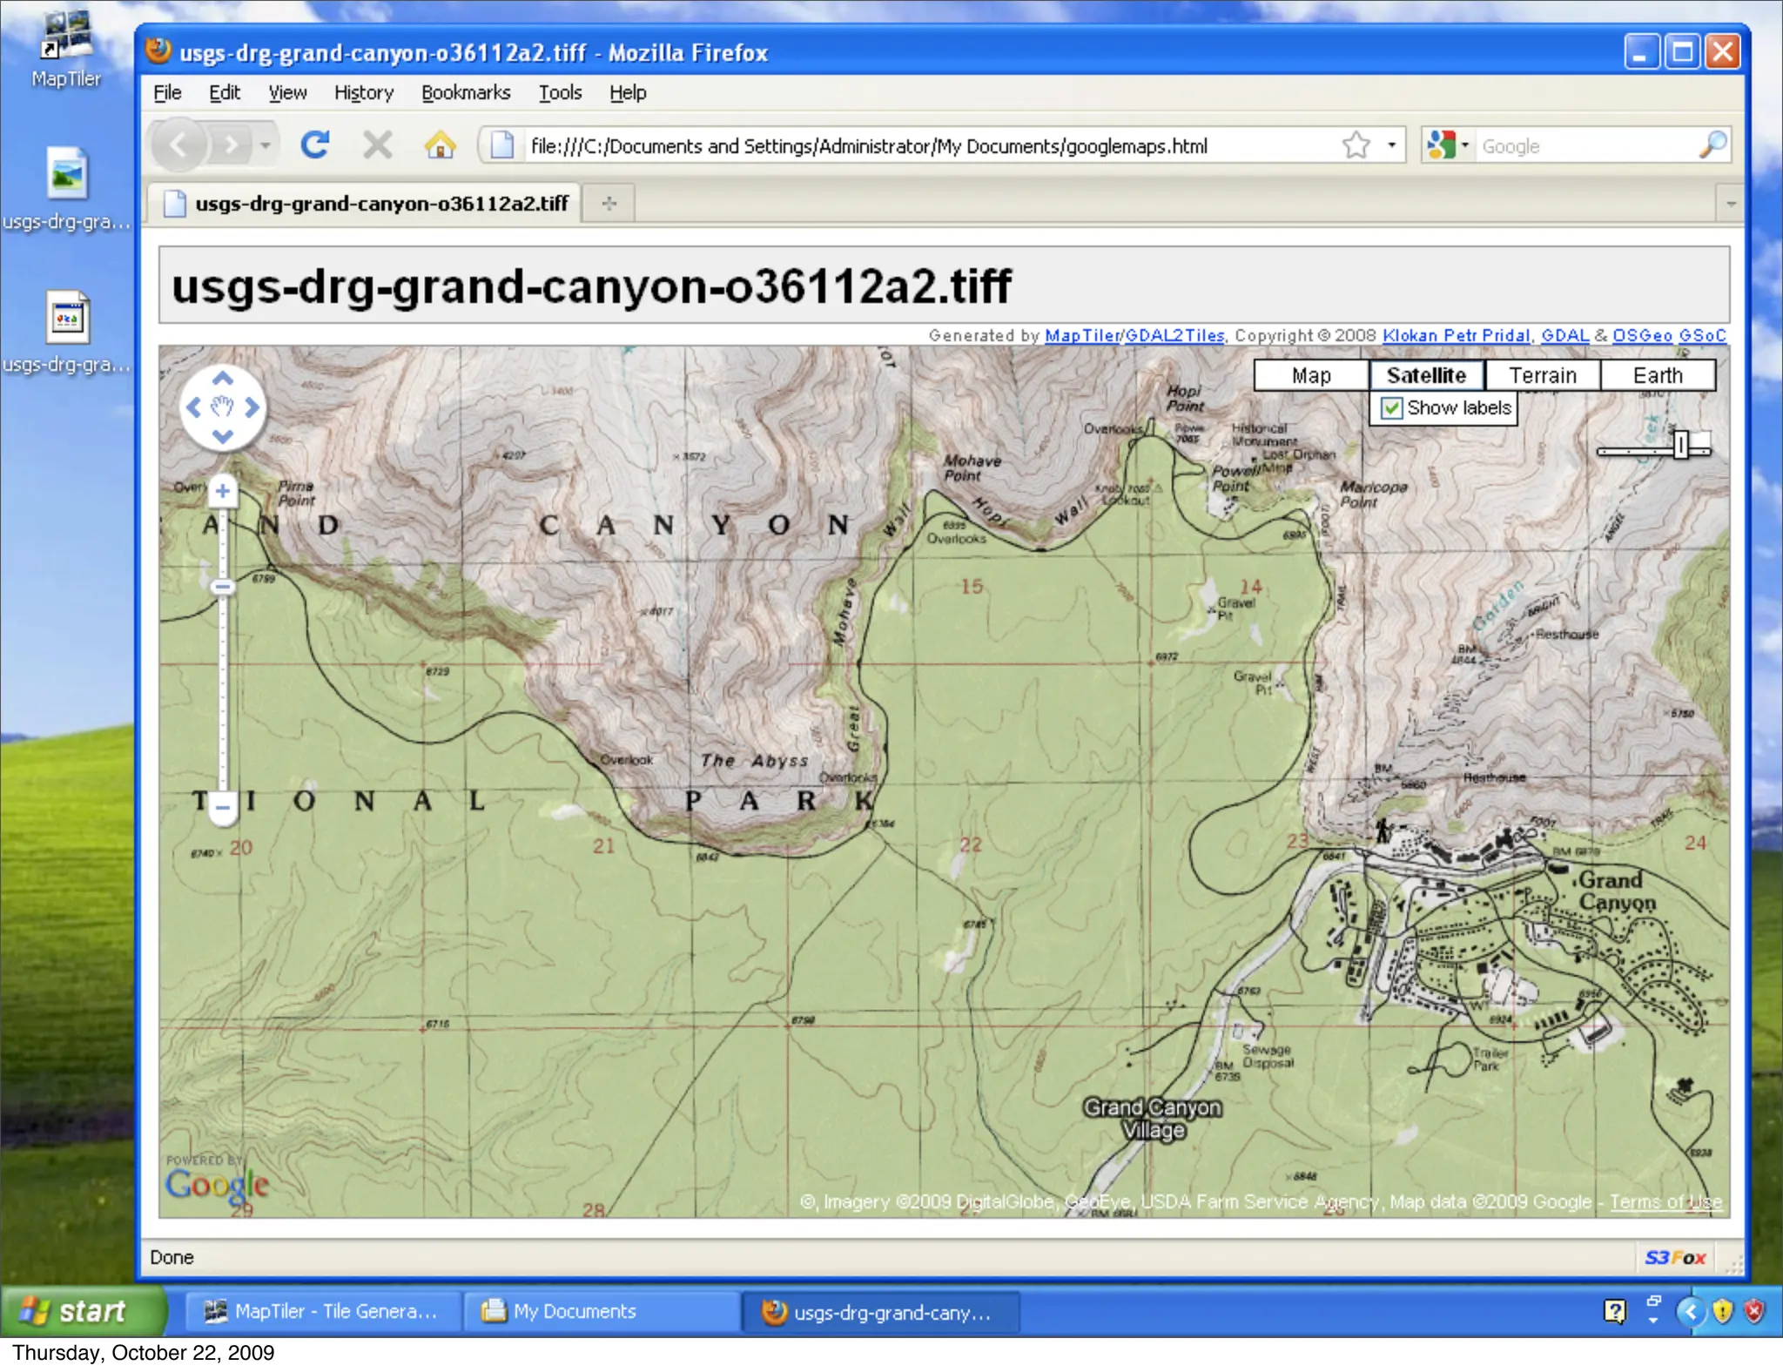Open the back/forward history dropdown arrow
Screen dimensions: 1783x1372
pyautogui.click(x=266, y=145)
